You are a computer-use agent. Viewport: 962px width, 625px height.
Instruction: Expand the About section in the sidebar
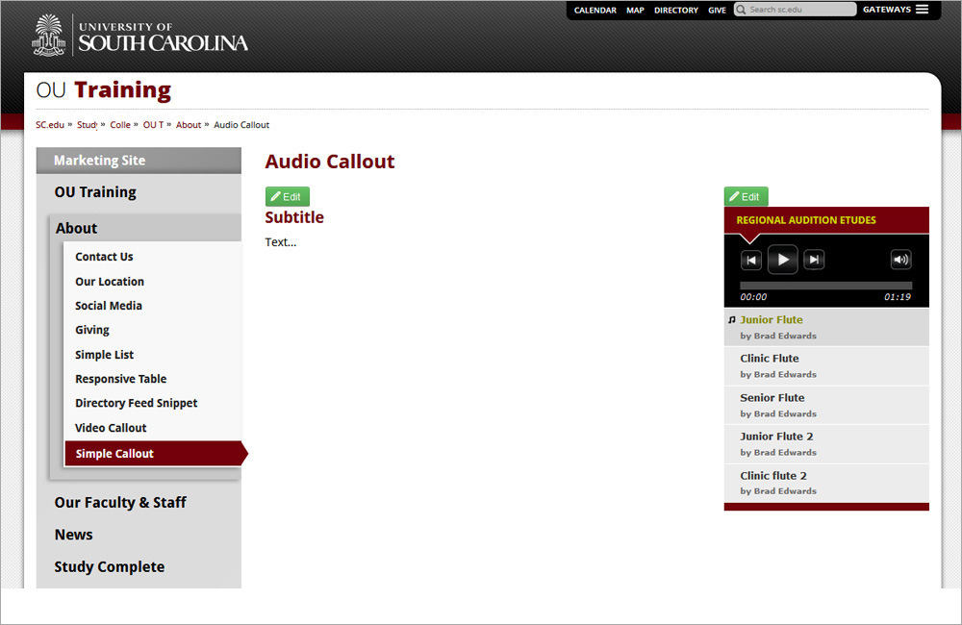(76, 228)
